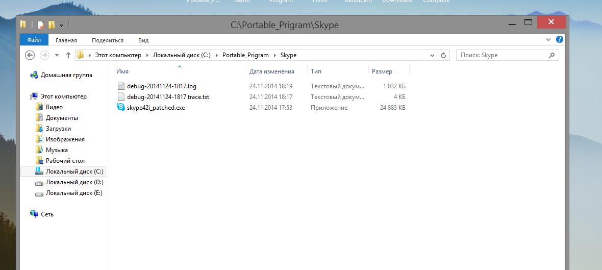Click the folder system icon in title bar
The width and height of the screenshot is (602, 270).
(x=23, y=24)
